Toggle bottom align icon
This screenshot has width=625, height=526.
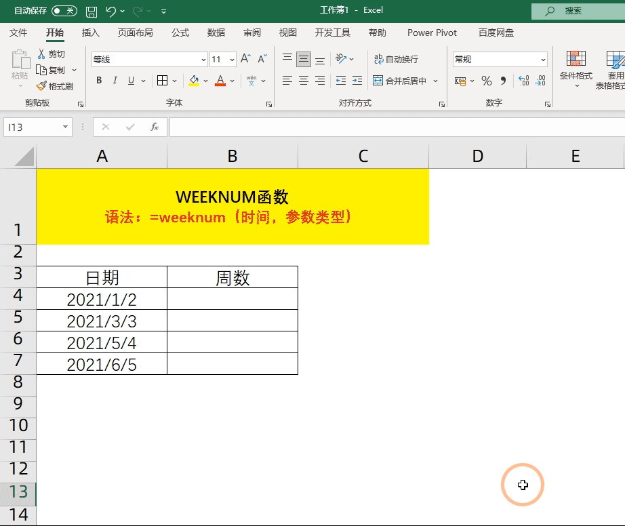tap(320, 60)
